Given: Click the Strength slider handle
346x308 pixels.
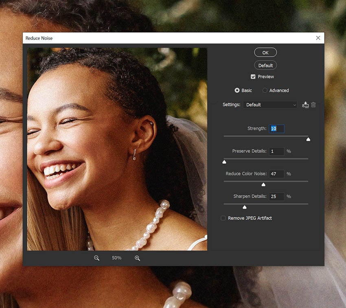Looking at the screenshot, I should pyautogui.click(x=308, y=139).
